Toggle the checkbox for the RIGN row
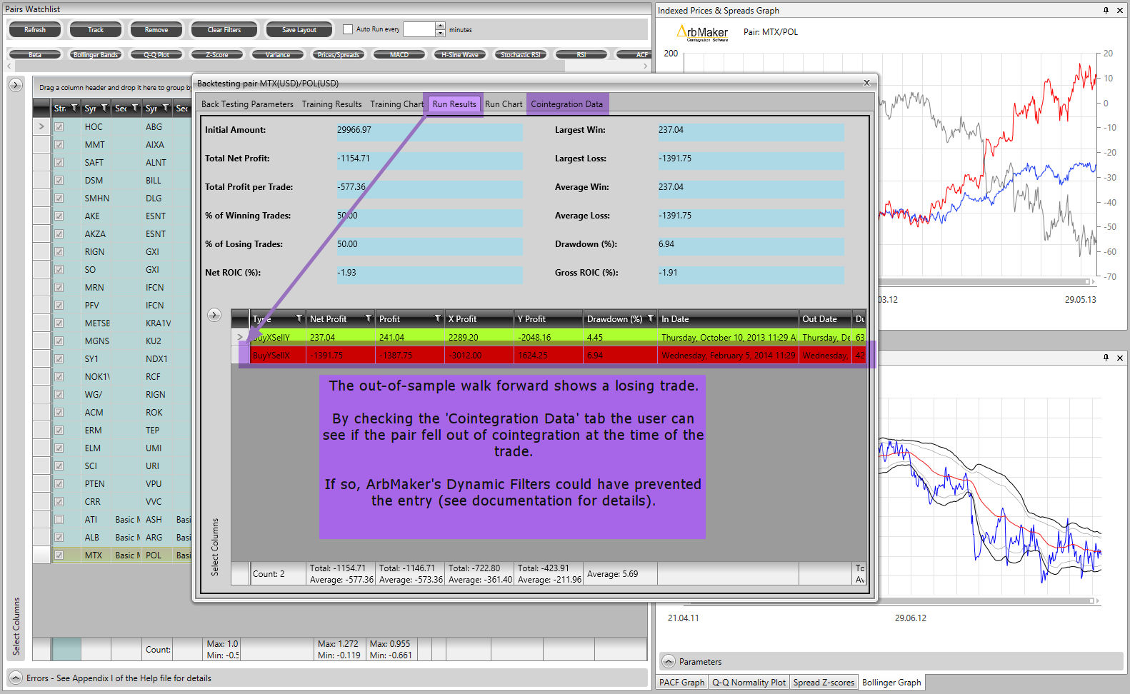The image size is (1130, 694). point(59,251)
